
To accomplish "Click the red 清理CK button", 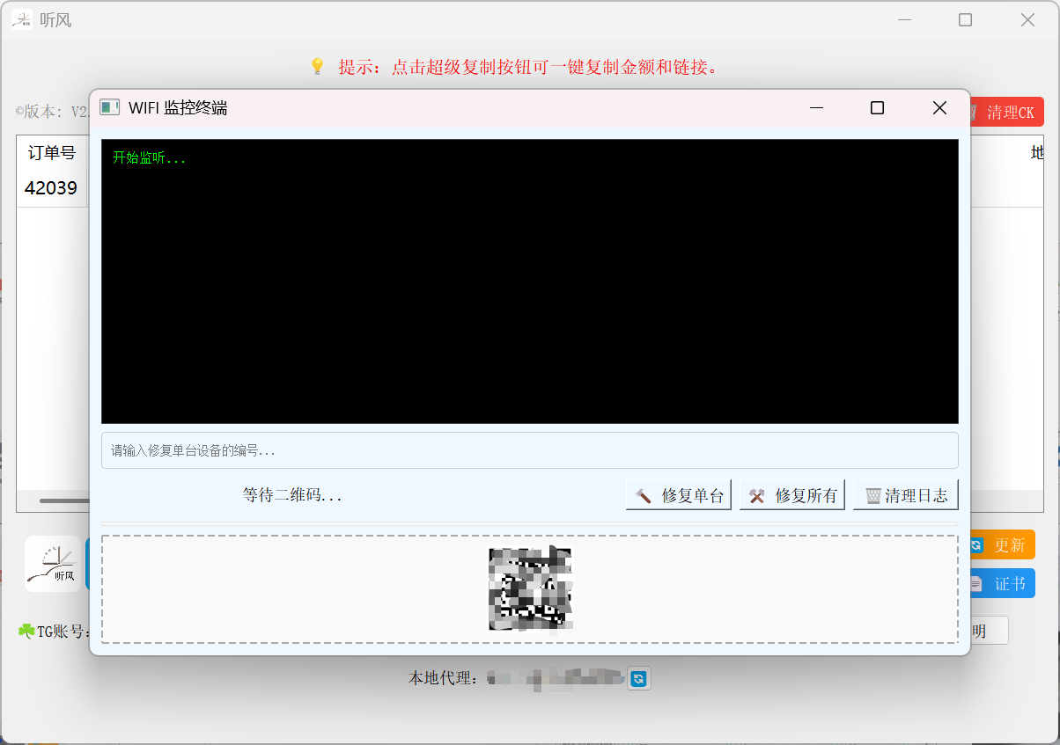I will click(x=1005, y=112).
